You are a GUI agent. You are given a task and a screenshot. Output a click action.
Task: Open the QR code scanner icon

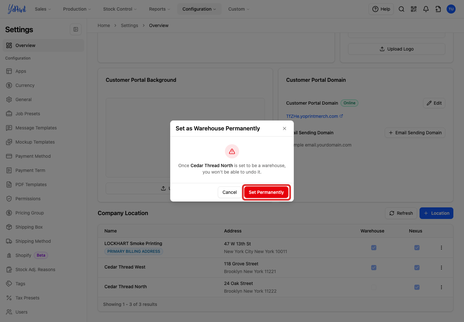[414, 9]
